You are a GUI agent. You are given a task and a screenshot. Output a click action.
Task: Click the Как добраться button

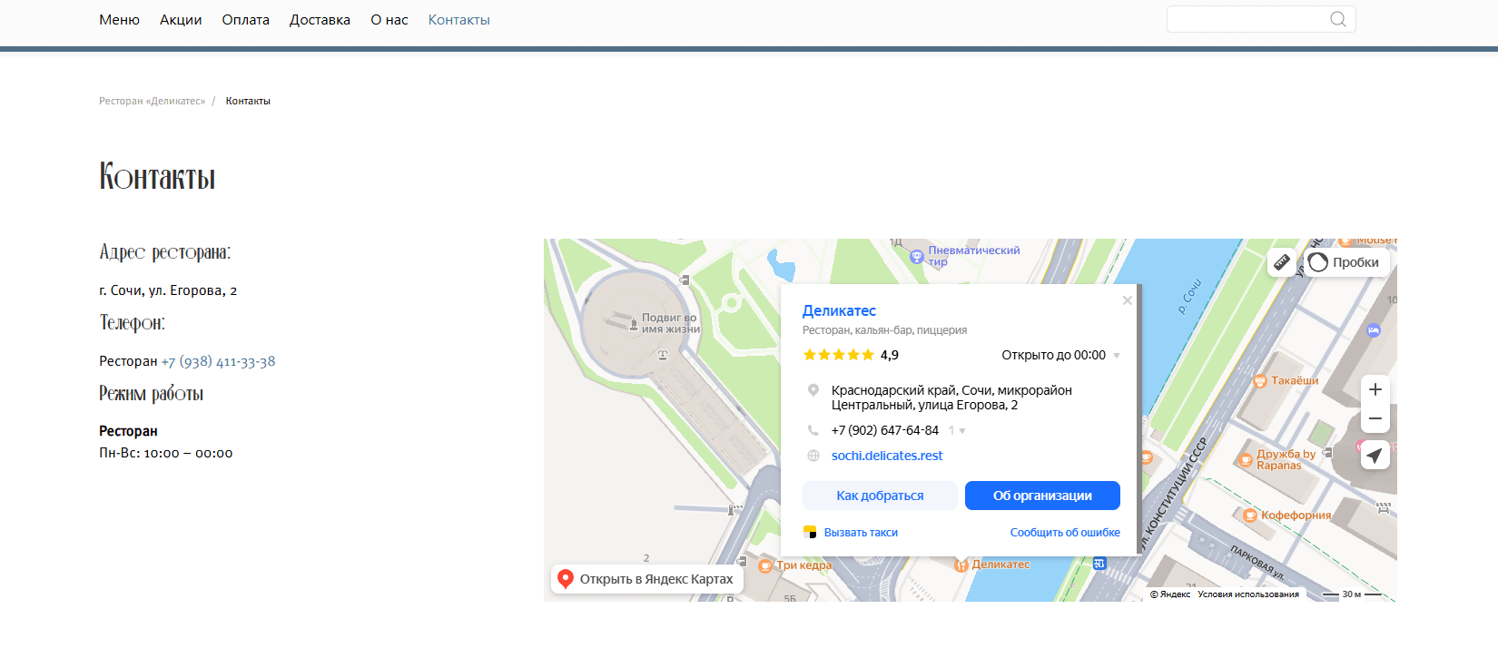click(880, 496)
